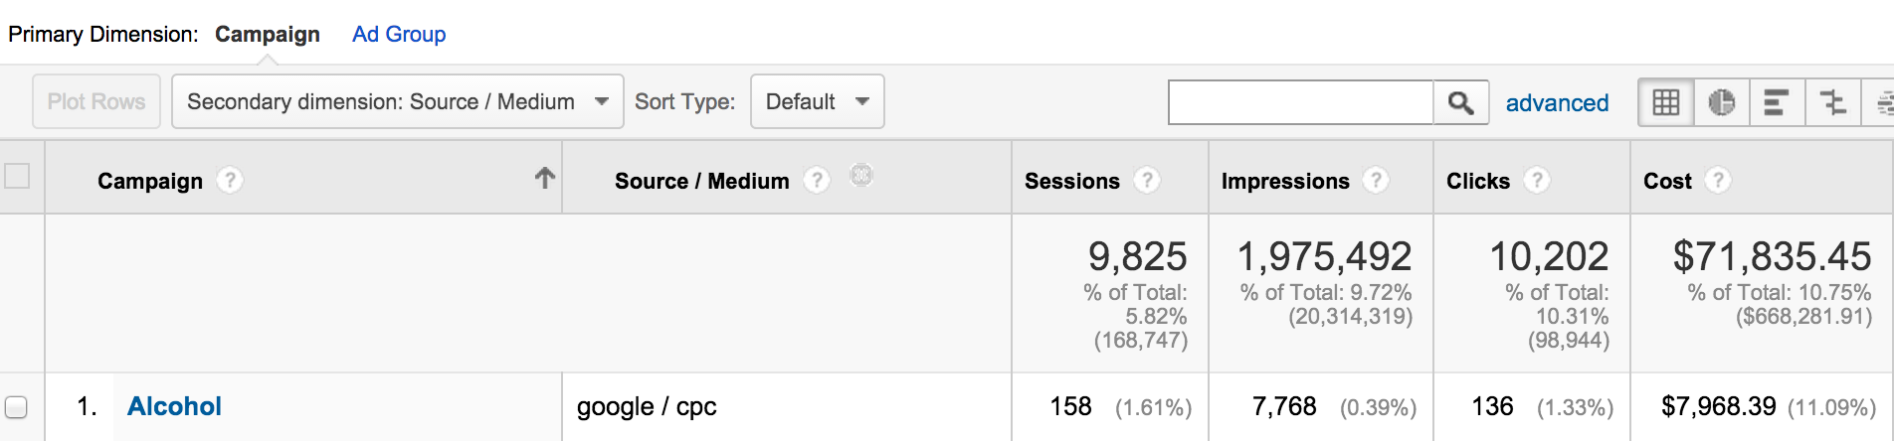Click help icon next to Campaign header
Image resolution: width=1894 pixels, height=441 pixels.
[x=230, y=180]
